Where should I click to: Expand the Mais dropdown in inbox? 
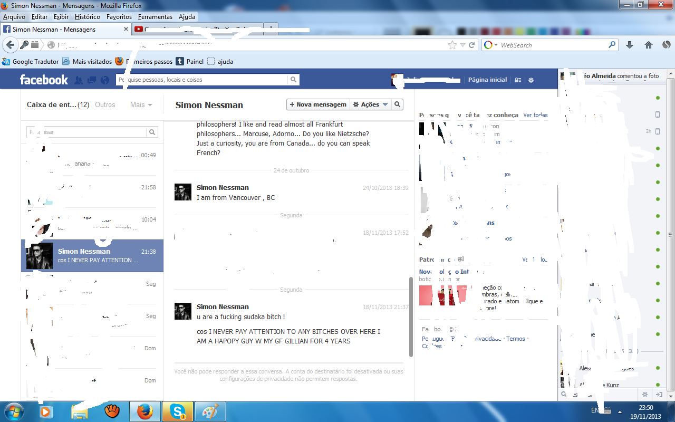[141, 105]
